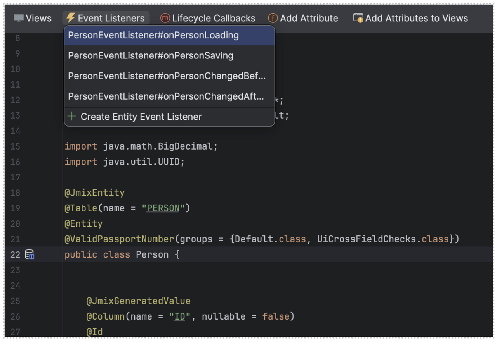This screenshot has width=497, height=342.
Task: Click the Lifecycle Callbacks toolbar label
Action: (x=214, y=18)
